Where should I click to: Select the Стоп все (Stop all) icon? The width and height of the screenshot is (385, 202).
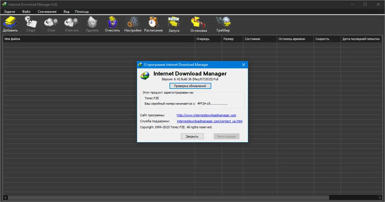pyautogui.click(x=71, y=23)
